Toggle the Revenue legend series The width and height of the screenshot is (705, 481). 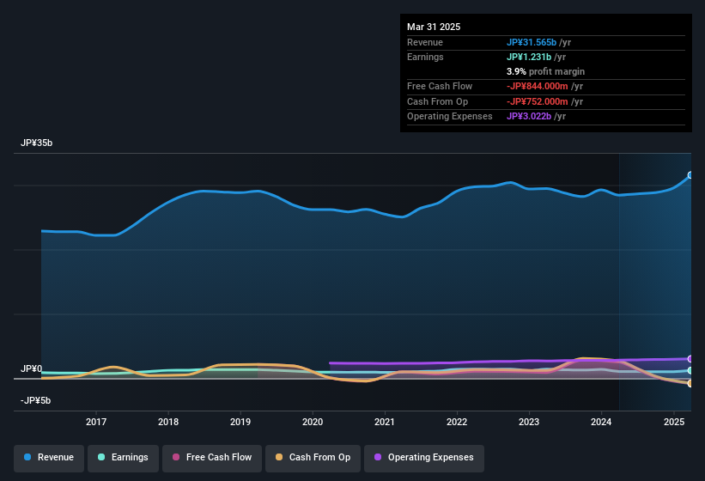point(49,458)
